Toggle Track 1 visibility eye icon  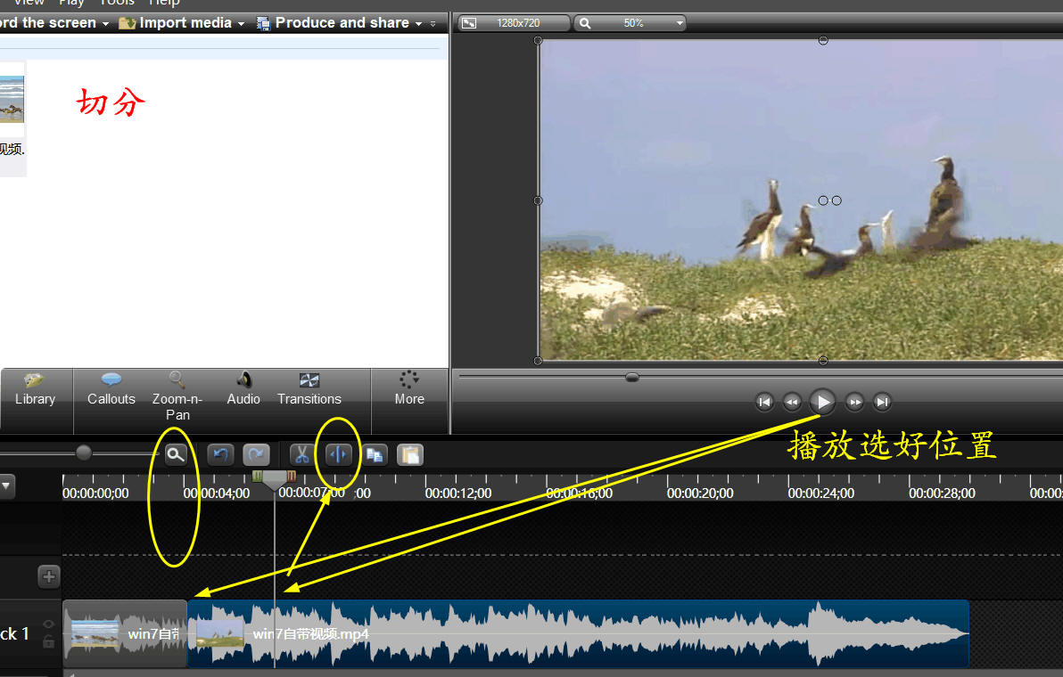pyautogui.click(x=48, y=624)
